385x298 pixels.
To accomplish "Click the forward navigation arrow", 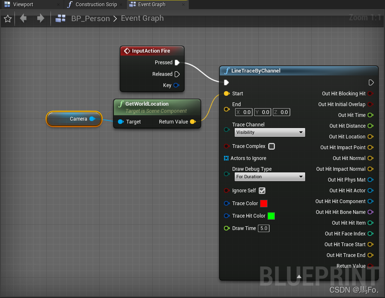I will [40, 19].
